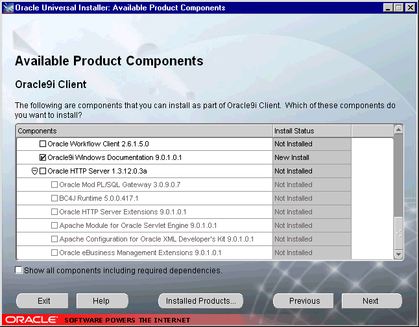This screenshot has width=419, height=327.
Task: Click the scrollbar down arrow
Action: tap(398, 254)
